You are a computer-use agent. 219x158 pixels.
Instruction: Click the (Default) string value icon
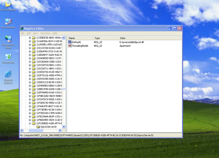[70, 42]
